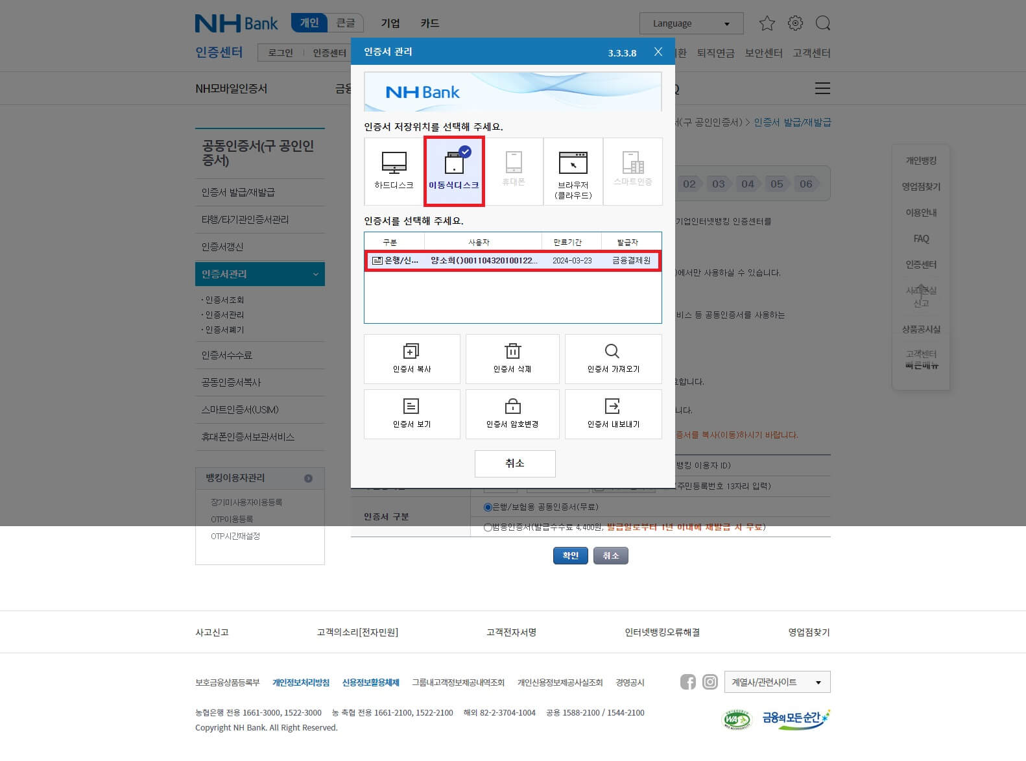The image size is (1026, 761).
Task: Click the 발급자 column header
Action: (628, 242)
